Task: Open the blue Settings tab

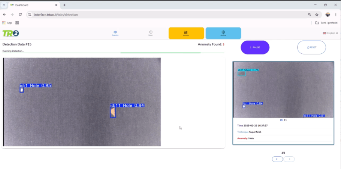Action: coord(223,33)
